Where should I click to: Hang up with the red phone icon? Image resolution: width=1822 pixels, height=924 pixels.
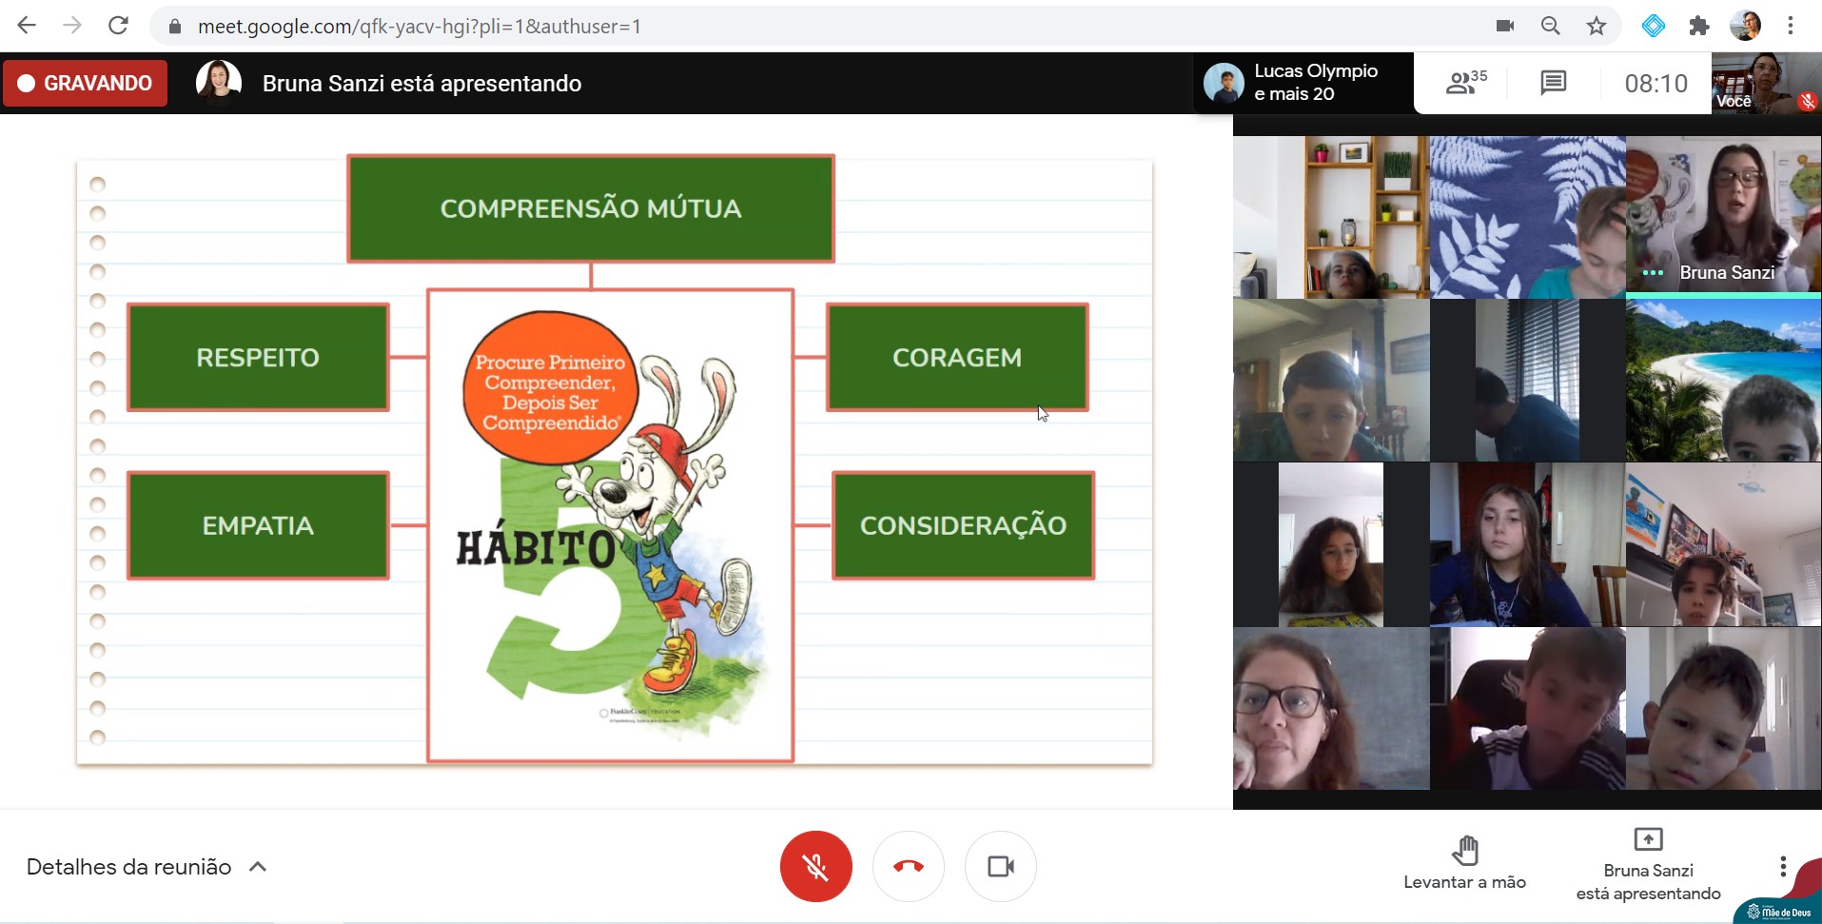point(908,866)
